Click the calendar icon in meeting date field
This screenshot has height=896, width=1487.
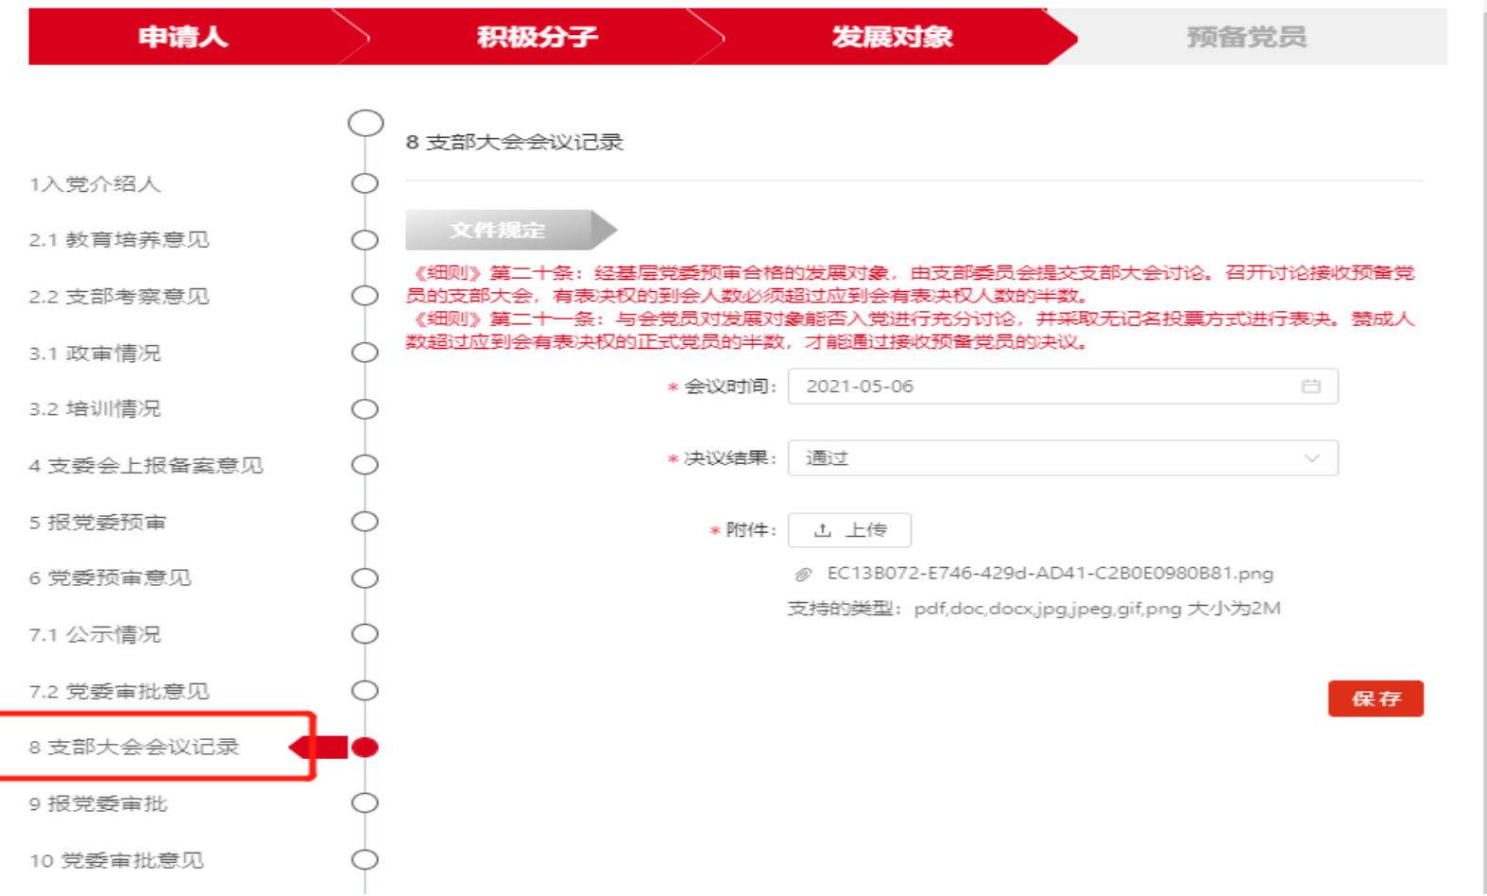pyautogui.click(x=1310, y=387)
